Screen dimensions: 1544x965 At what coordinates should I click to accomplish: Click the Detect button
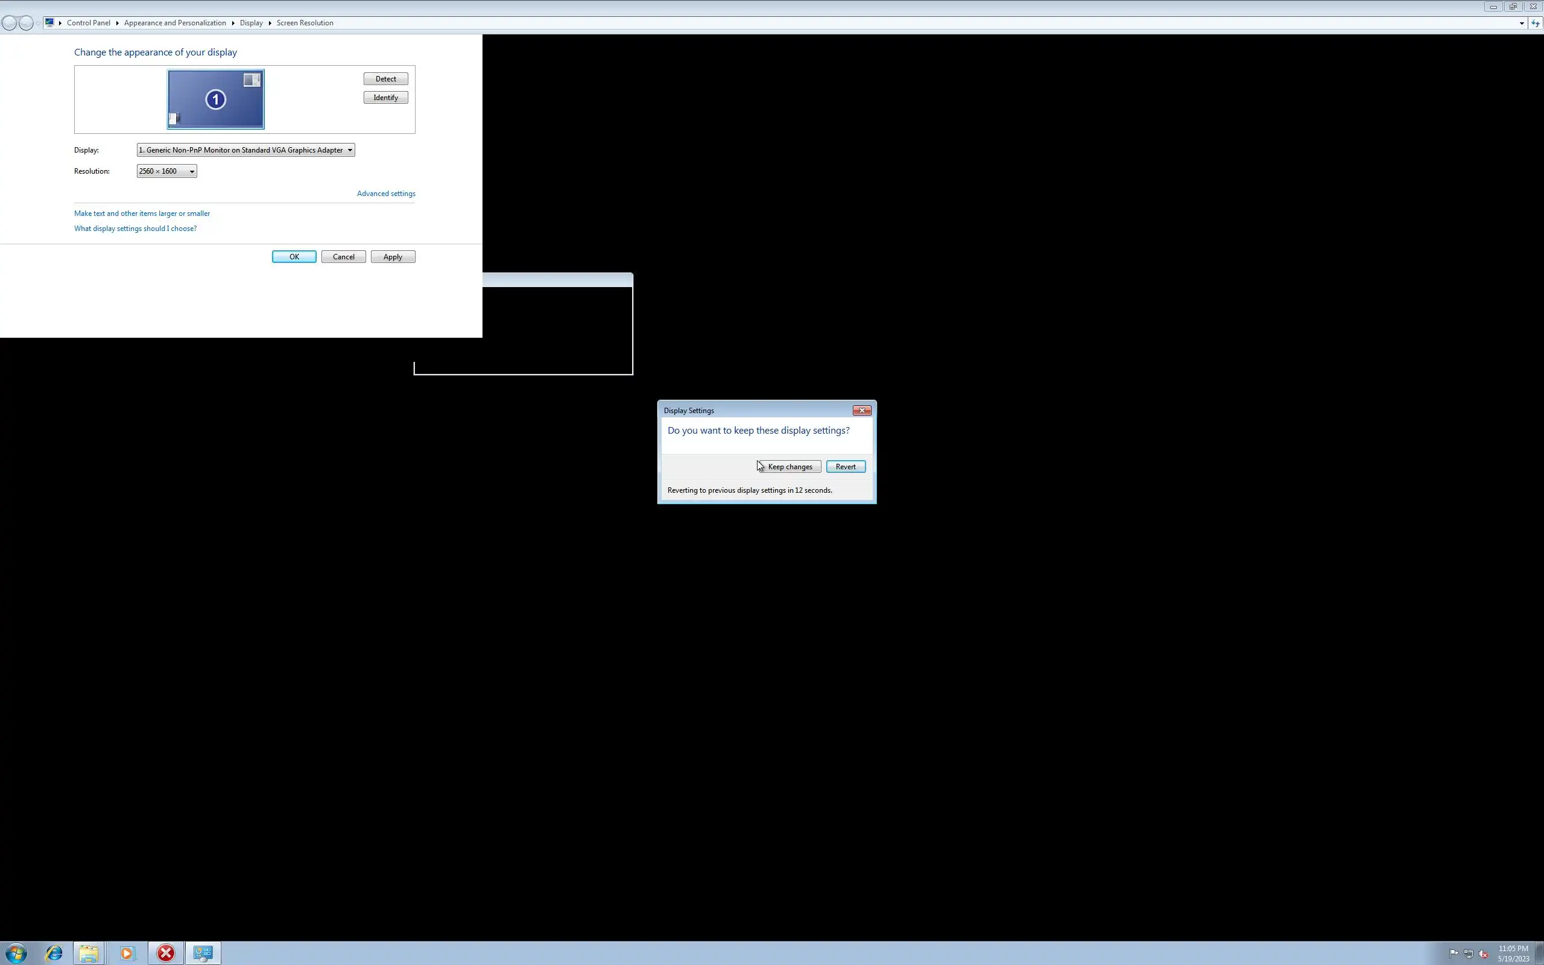point(385,78)
